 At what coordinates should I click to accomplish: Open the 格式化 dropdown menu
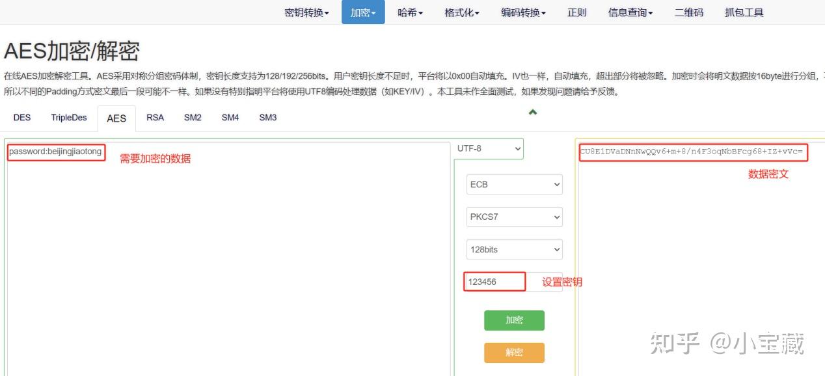[461, 12]
